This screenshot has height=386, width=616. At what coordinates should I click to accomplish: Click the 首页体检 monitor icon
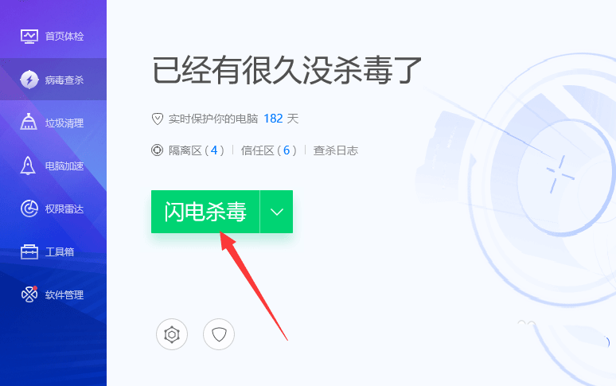[x=29, y=36]
